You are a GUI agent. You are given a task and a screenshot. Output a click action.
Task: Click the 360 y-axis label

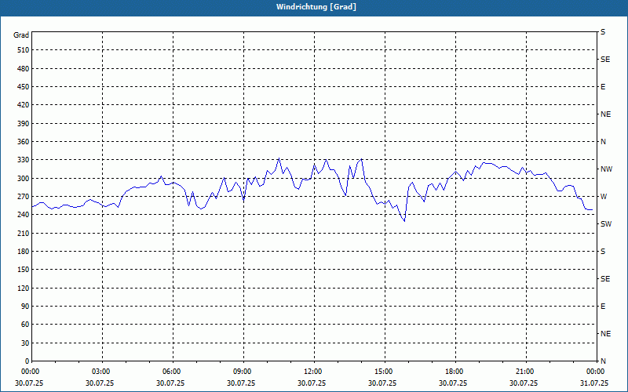point(24,142)
